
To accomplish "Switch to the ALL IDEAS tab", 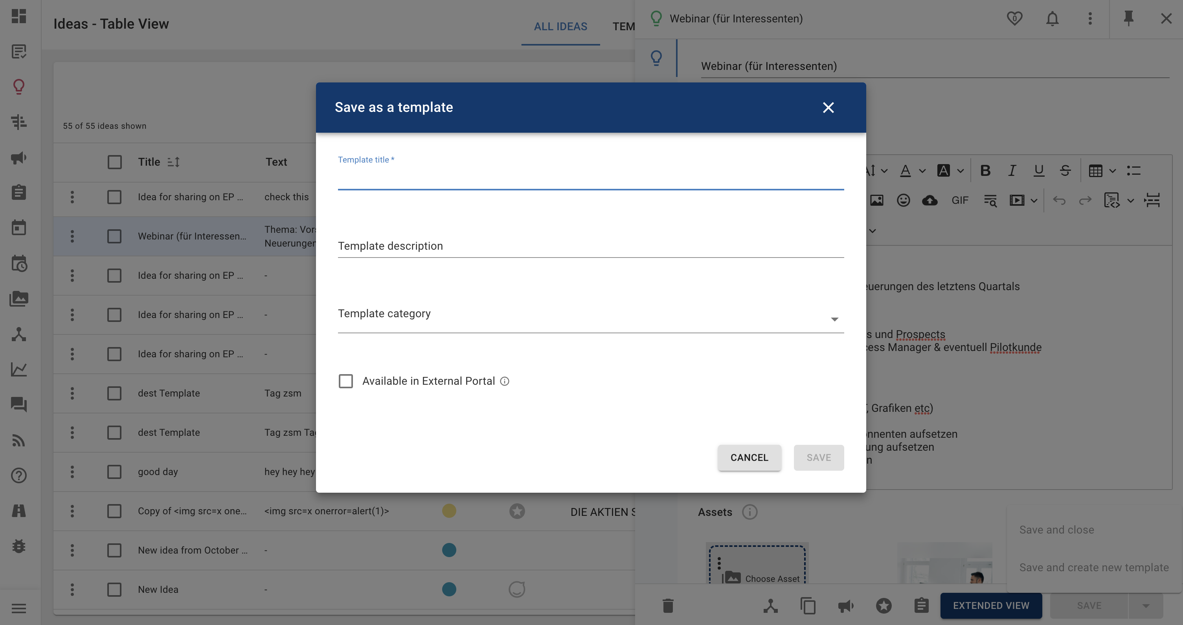I will pyautogui.click(x=560, y=26).
